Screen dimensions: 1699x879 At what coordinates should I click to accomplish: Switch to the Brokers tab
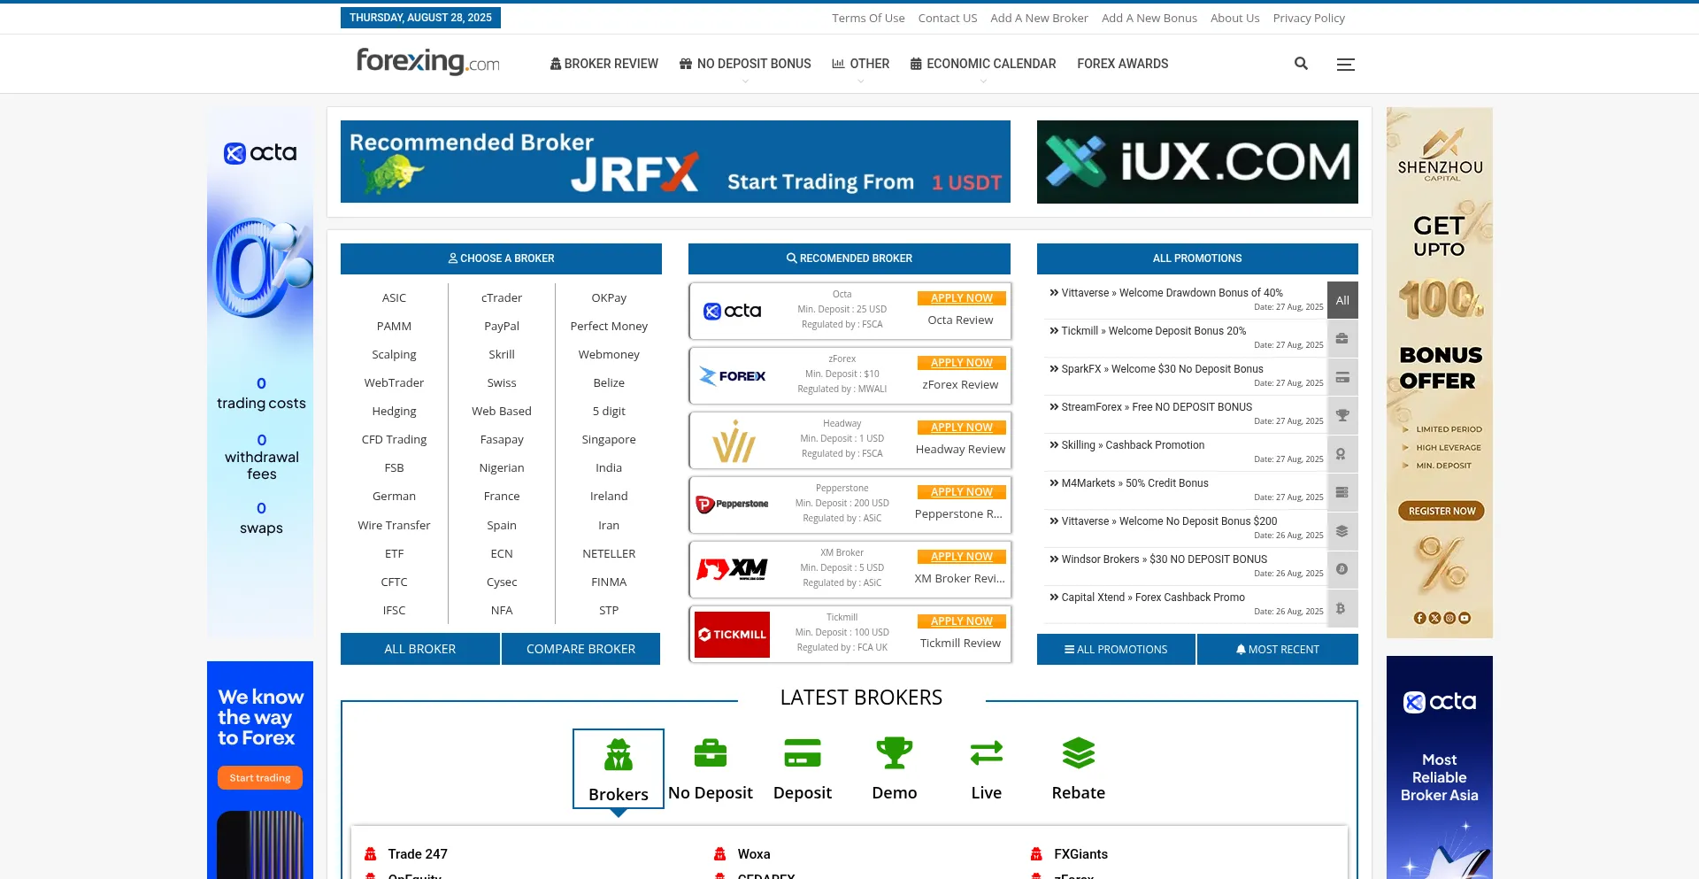[619, 768]
